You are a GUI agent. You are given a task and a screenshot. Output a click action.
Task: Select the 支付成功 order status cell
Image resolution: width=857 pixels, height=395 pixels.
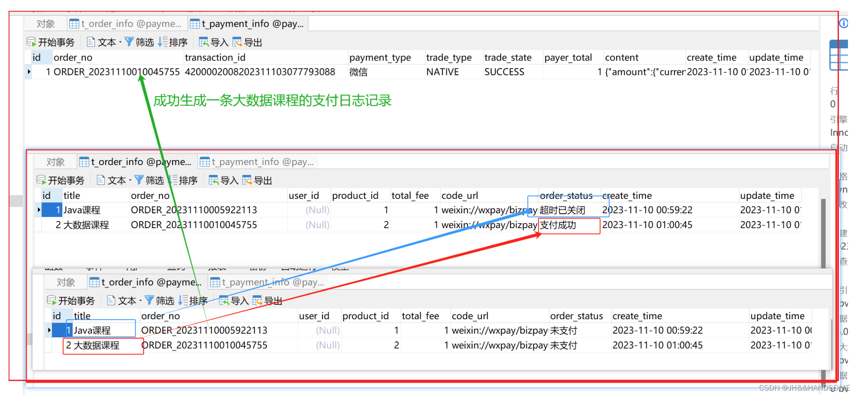(569, 225)
